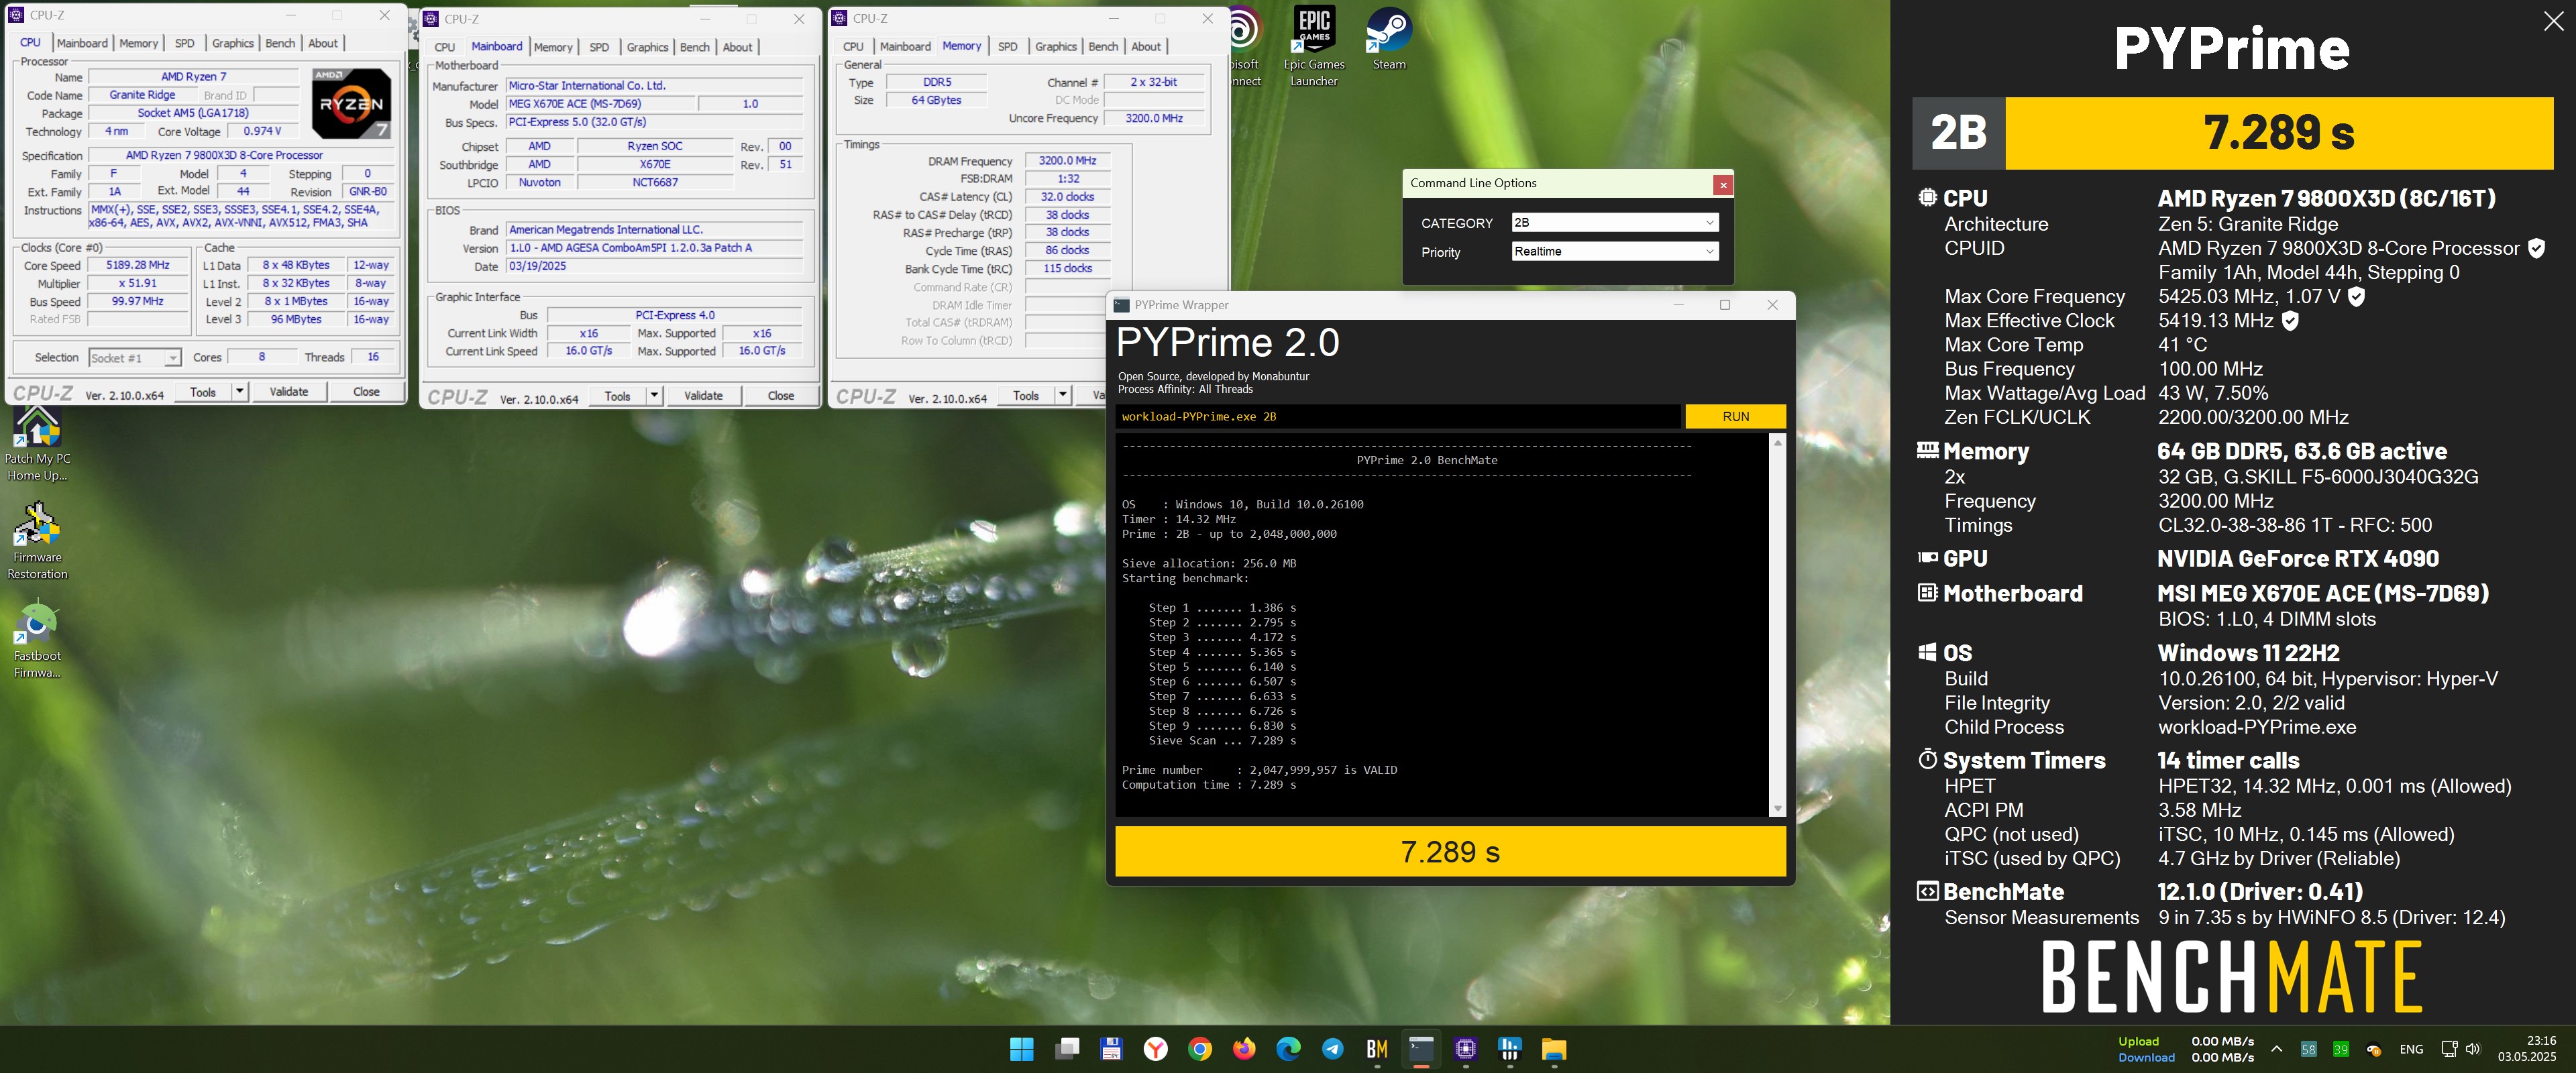Viewport: 2576px width, 1073px height.
Task: Launch Google Chrome from the taskbar
Action: pos(1200,1049)
